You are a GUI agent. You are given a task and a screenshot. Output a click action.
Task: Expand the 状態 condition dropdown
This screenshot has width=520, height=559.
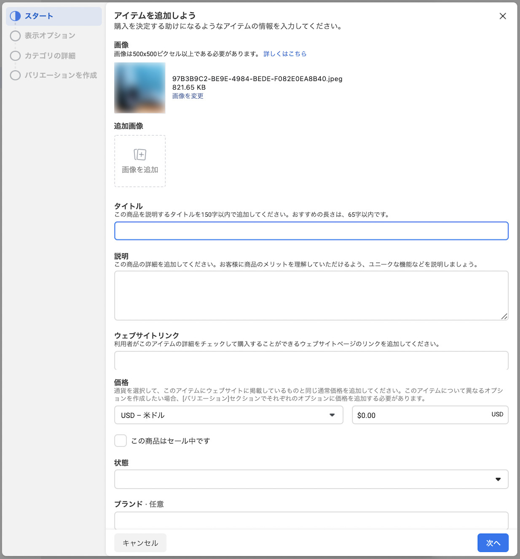tap(311, 479)
